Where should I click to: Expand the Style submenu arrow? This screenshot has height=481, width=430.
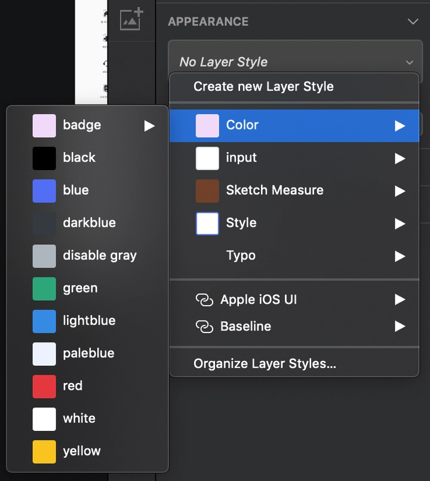pyautogui.click(x=400, y=224)
